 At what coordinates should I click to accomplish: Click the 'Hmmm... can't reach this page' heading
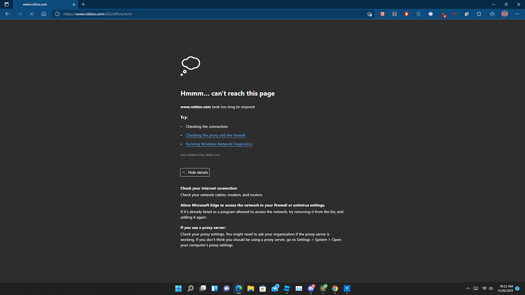[x=227, y=94]
